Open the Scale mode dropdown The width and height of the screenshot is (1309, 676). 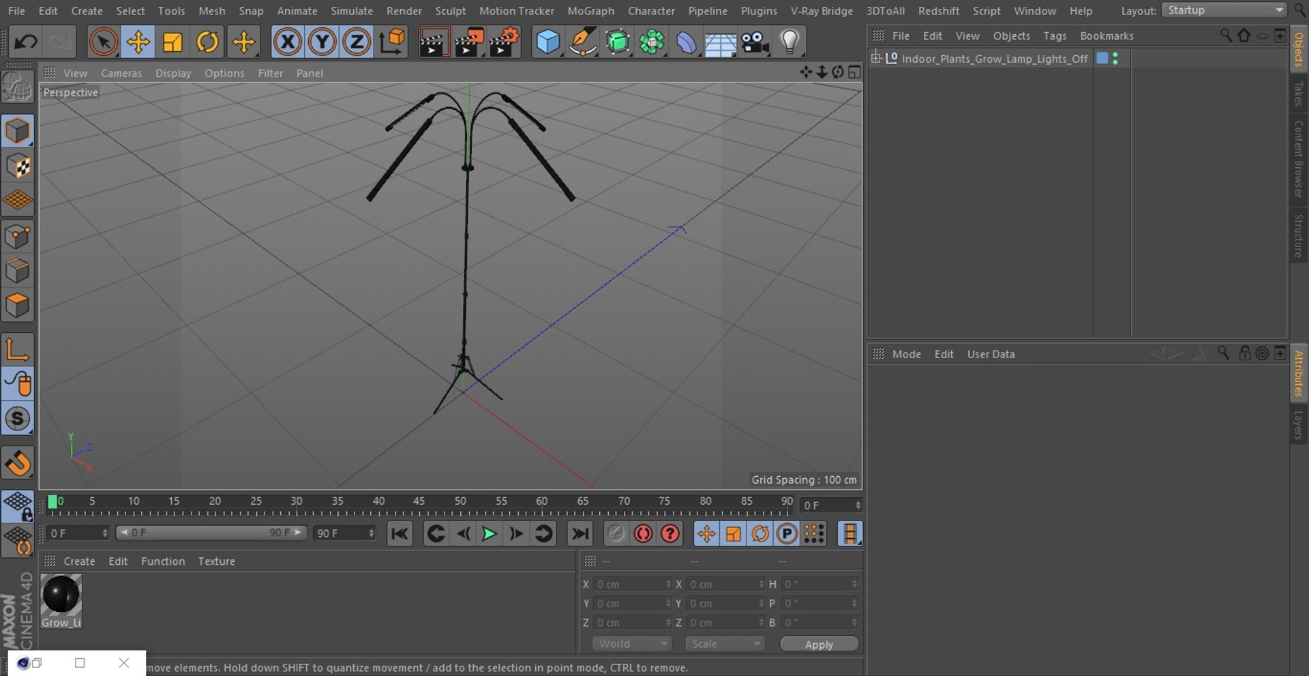pos(725,644)
